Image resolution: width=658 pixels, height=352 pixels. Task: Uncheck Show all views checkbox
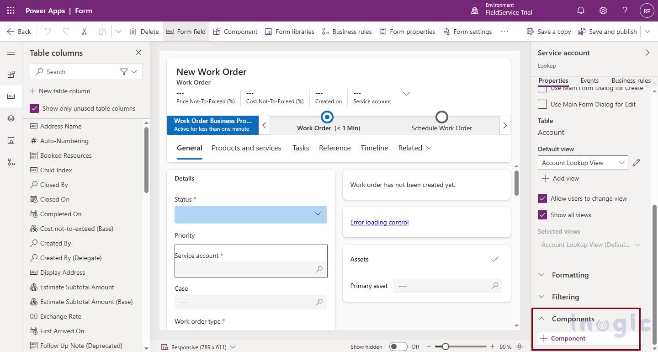pos(542,215)
